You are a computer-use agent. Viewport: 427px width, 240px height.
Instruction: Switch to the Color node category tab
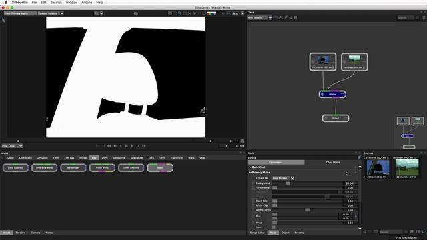coord(11,158)
